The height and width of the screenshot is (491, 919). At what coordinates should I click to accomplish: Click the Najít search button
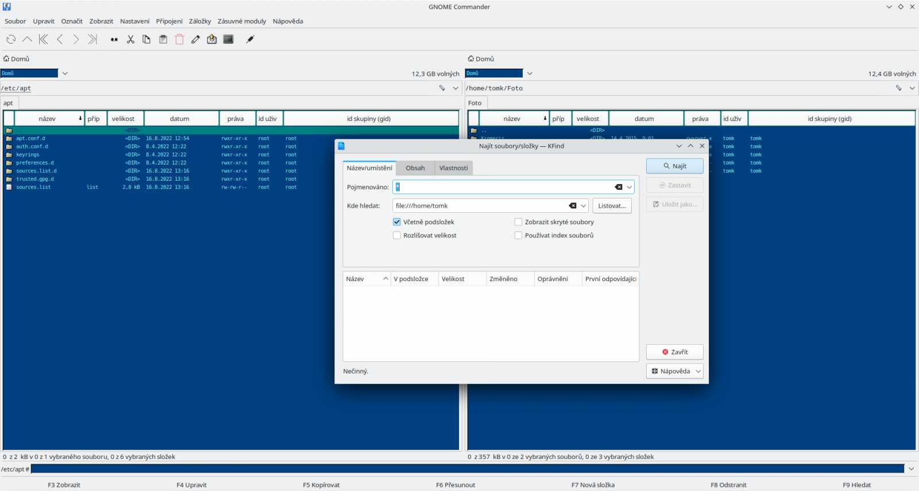pyautogui.click(x=675, y=166)
